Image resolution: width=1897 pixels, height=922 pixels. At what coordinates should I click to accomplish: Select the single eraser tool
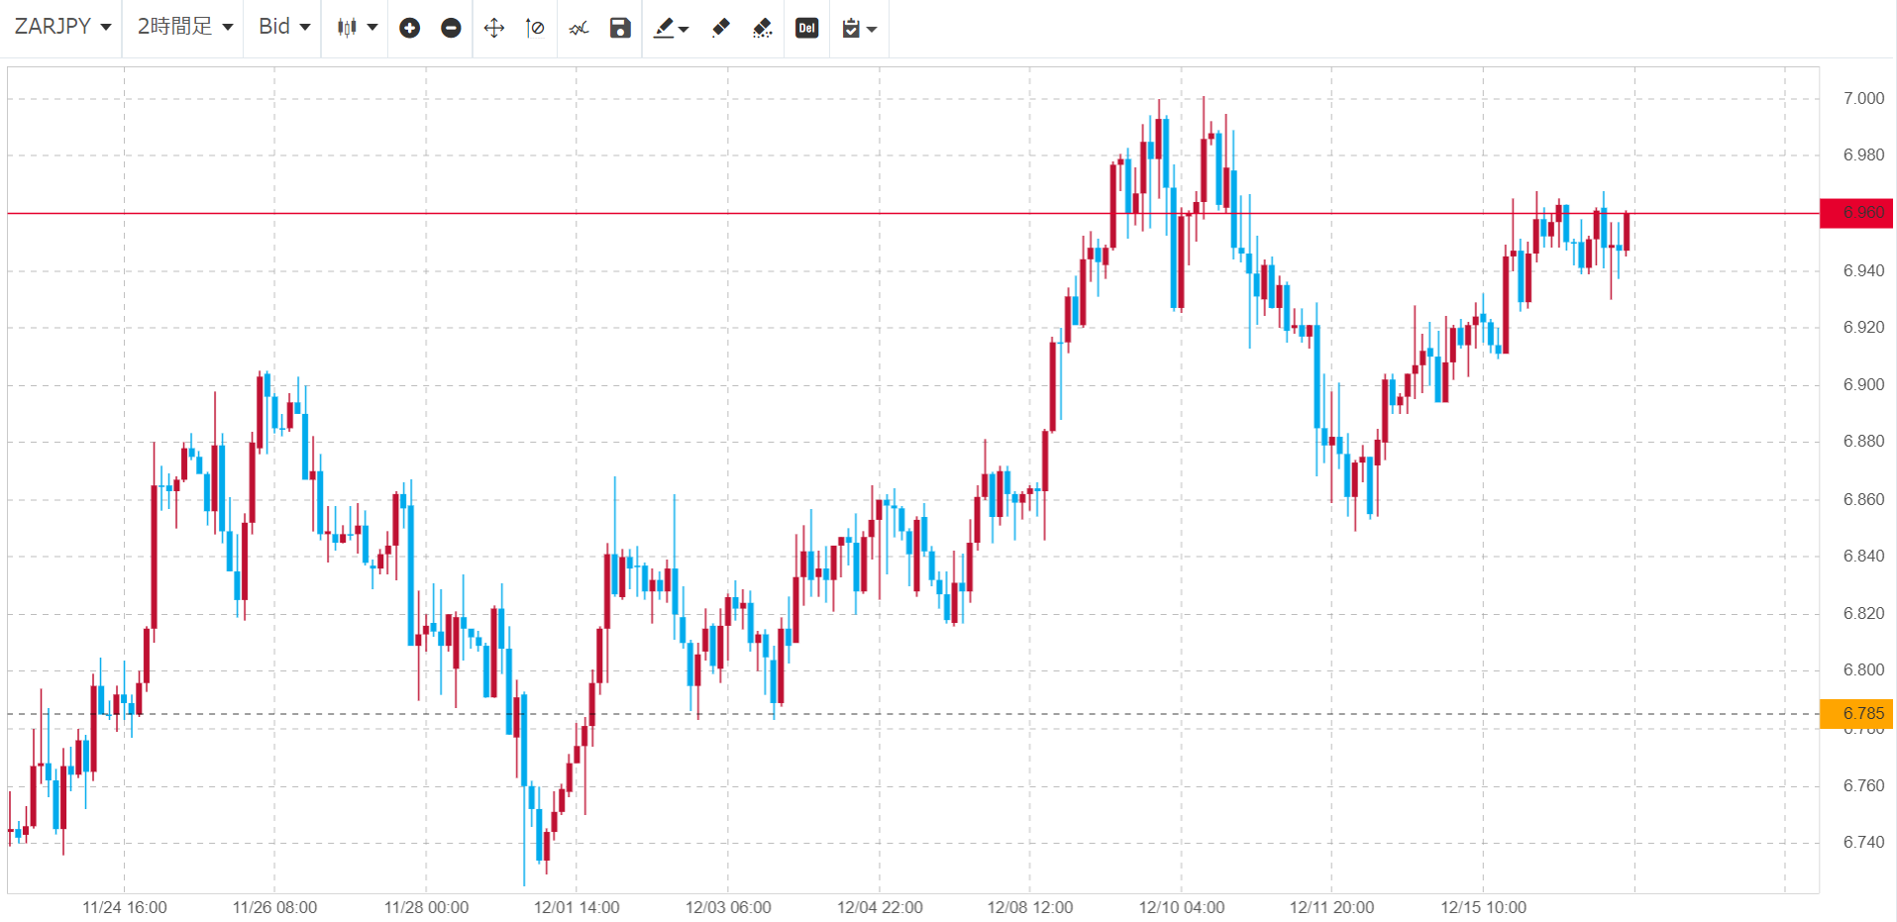tap(721, 28)
